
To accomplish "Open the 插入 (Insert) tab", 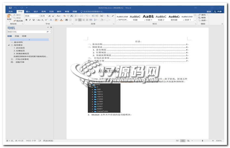I will click(x=28, y=11).
